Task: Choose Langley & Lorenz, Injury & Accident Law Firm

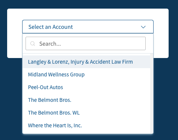Action: pos(80,62)
